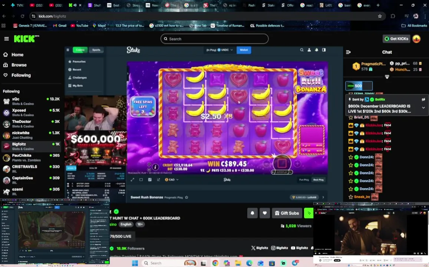This screenshot has width=429, height=267.
Task: Collapse the chat panel arrow icon
Action: click(x=348, y=52)
